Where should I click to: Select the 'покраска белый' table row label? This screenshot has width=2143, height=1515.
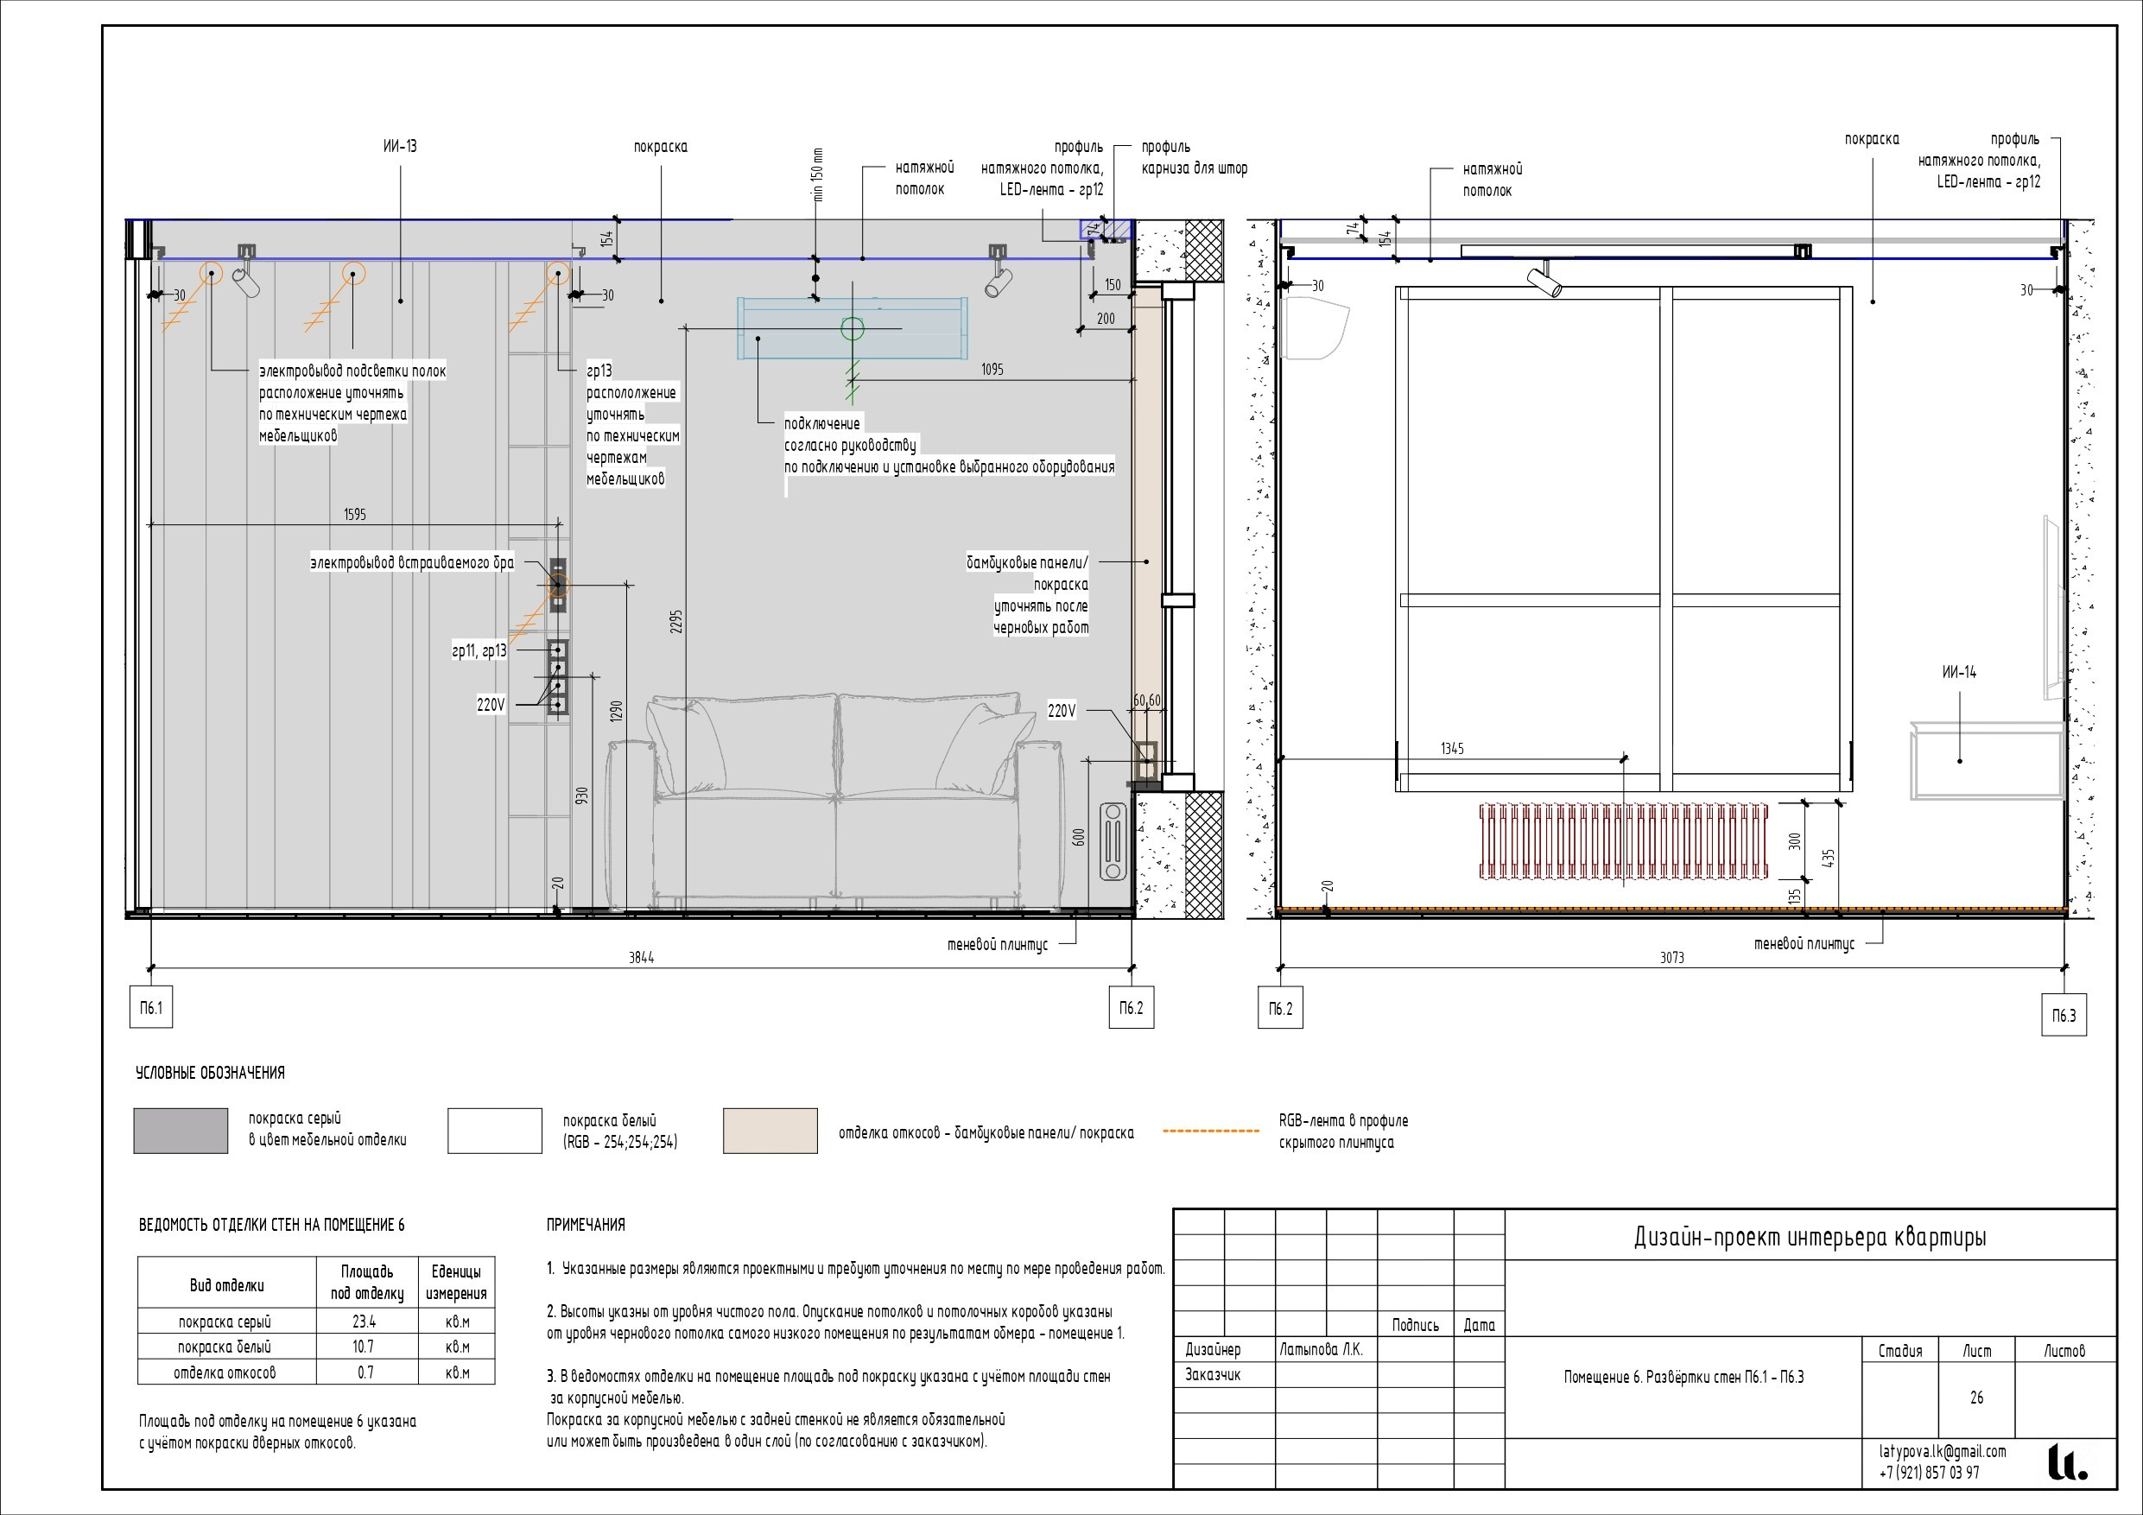pos(225,1347)
